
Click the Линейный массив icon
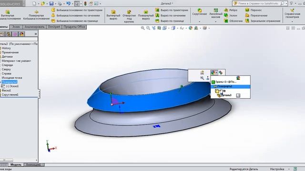pos(216,10)
